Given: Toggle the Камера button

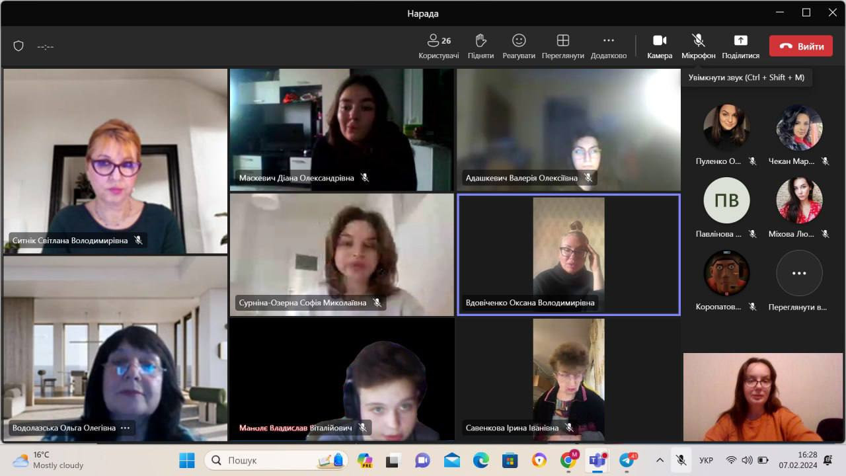Looking at the screenshot, I should [x=660, y=46].
